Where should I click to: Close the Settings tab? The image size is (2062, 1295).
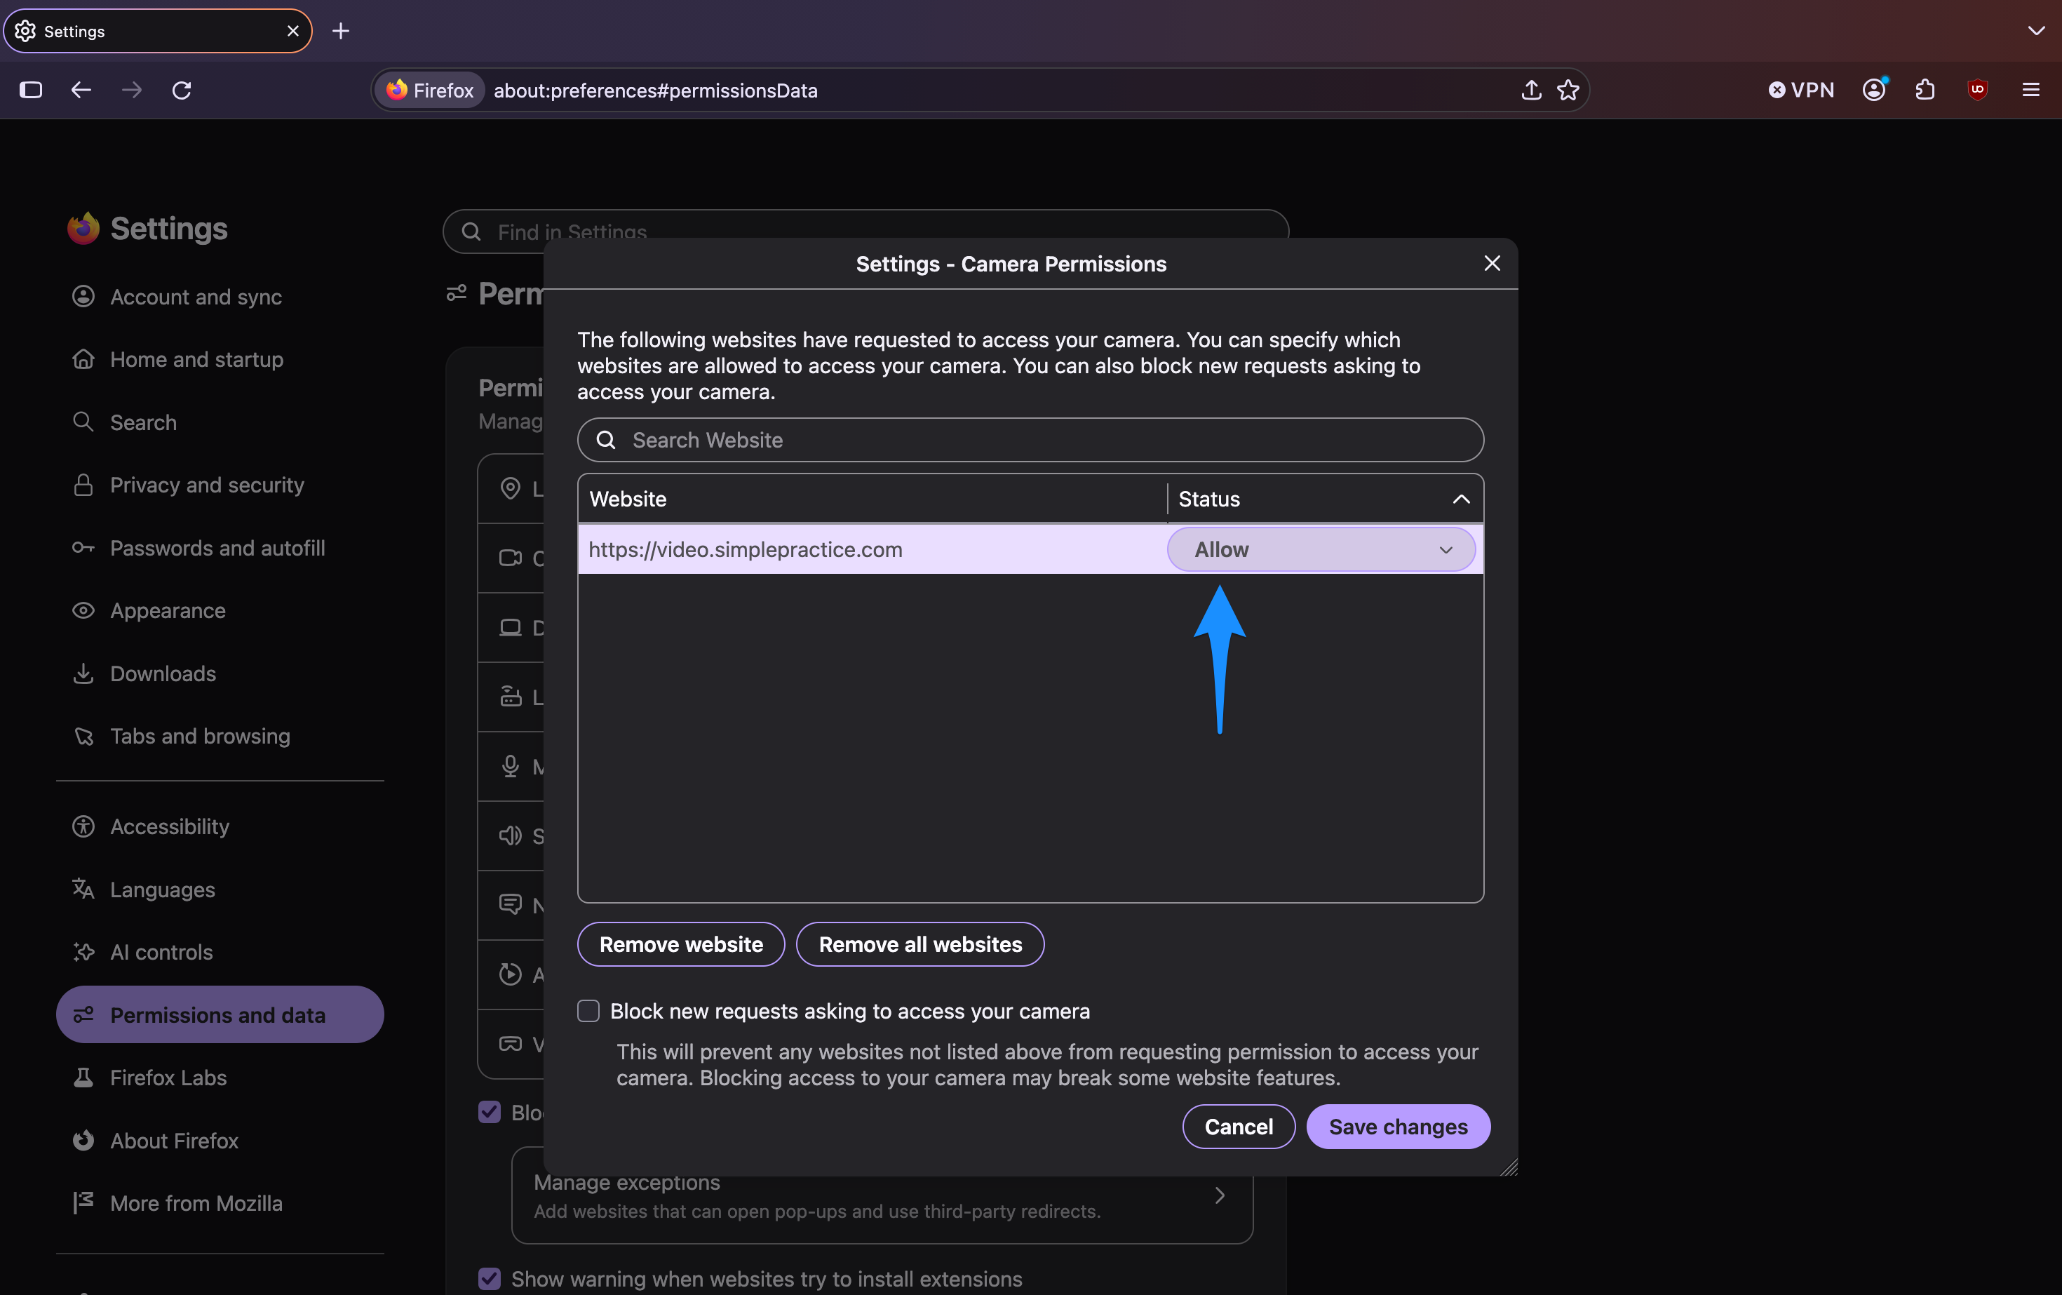point(293,32)
